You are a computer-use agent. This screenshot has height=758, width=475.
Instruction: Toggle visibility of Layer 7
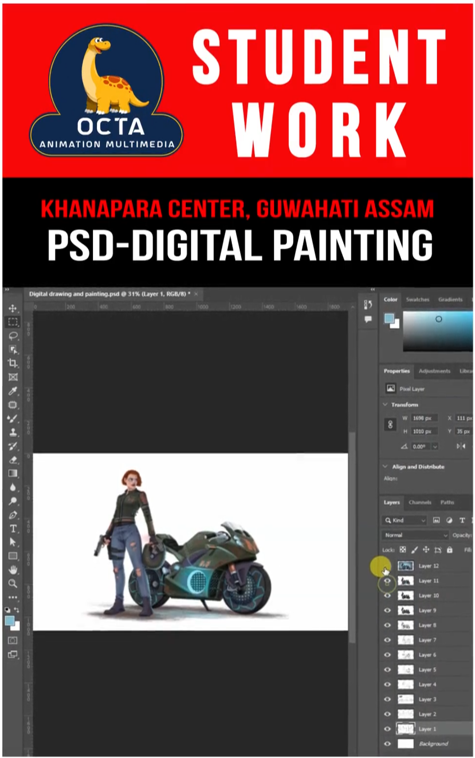[387, 640]
